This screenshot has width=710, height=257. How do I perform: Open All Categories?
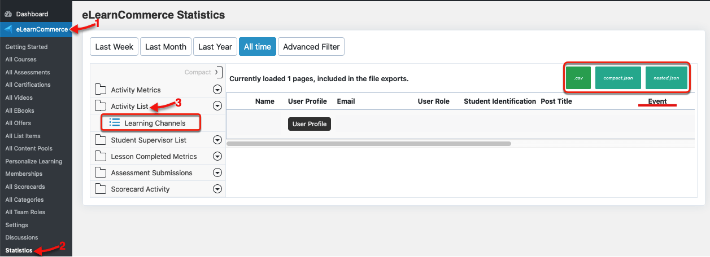click(24, 200)
